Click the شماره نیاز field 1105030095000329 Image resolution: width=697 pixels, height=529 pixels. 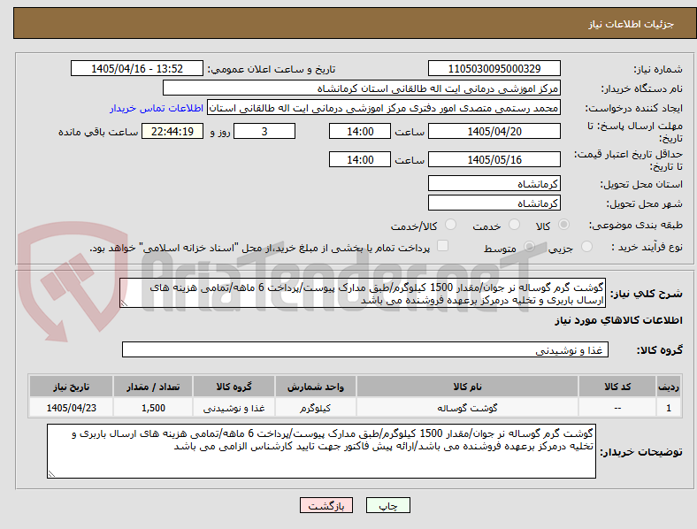coord(494,68)
